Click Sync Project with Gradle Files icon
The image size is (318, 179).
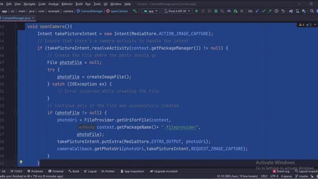pyautogui.click(x=291, y=11)
